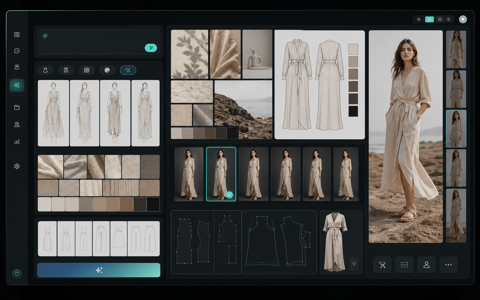Pick the first cream swatch in the left palette row

44,204
